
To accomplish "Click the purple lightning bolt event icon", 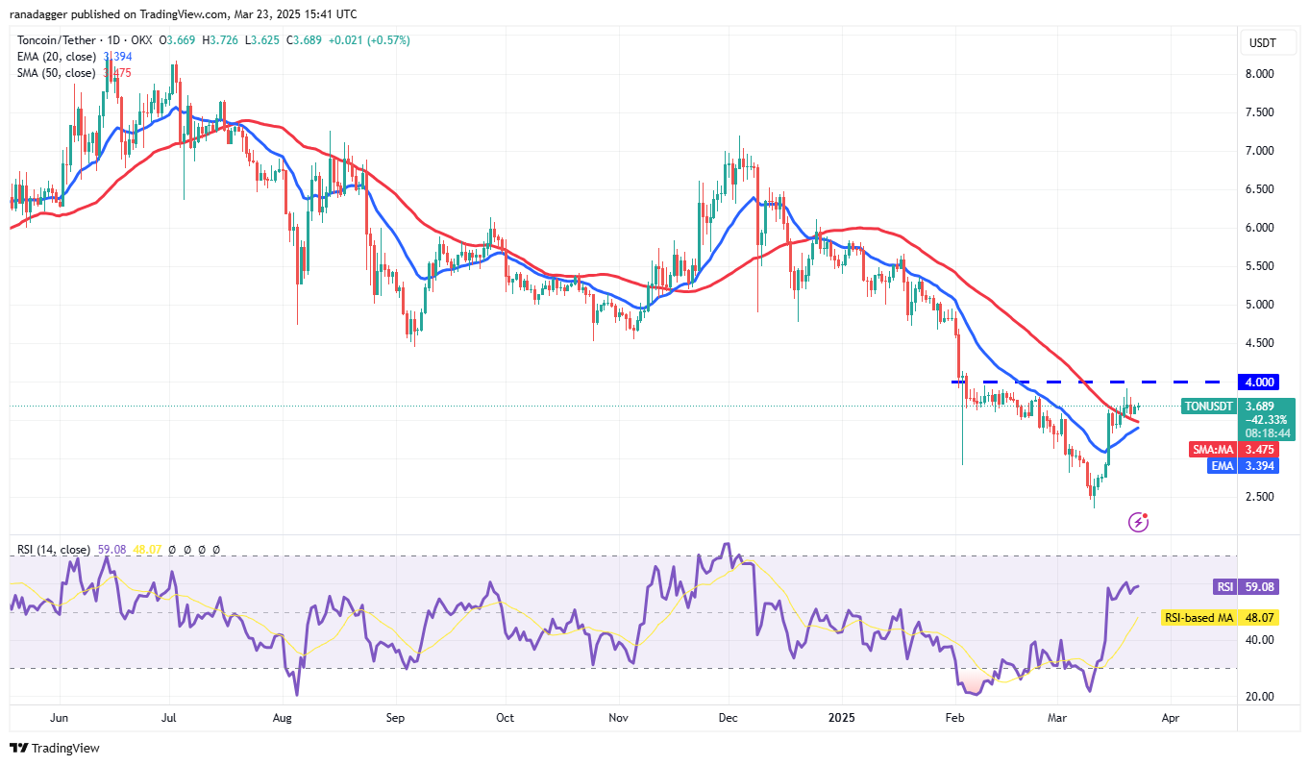I will click(x=1139, y=522).
